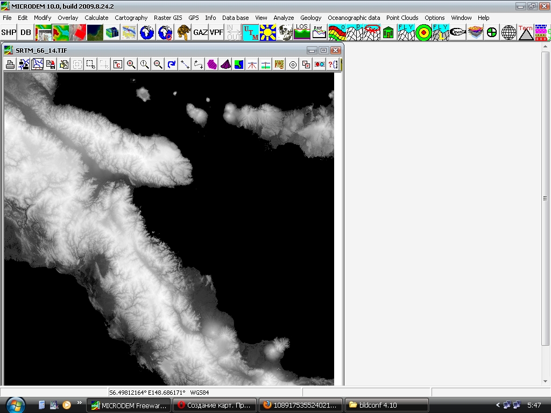Switch to Firefox 108917535524021 taskbar button
Screen dimensions: 551x413
(x=301, y=405)
